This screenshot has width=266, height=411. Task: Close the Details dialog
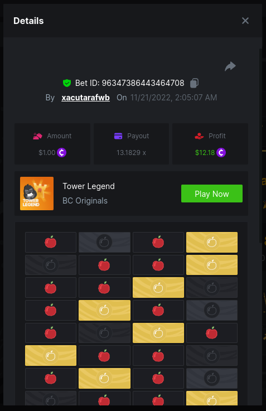tap(245, 21)
